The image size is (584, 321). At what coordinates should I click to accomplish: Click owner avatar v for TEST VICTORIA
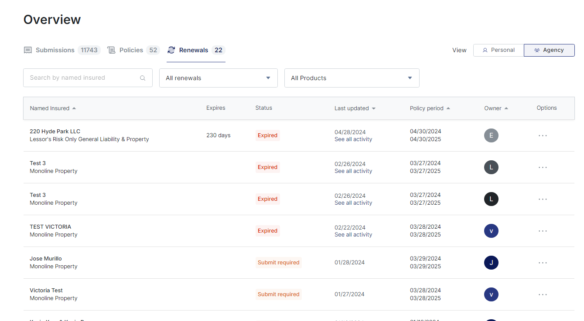point(491,231)
